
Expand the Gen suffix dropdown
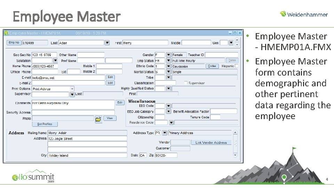pos(231,43)
